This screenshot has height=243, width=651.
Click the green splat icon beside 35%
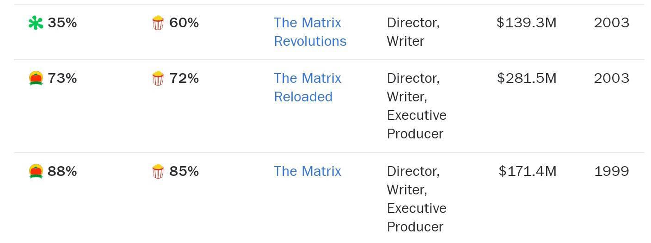click(x=36, y=23)
